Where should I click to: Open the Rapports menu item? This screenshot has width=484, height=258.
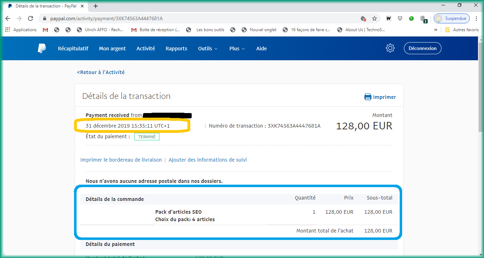pyautogui.click(x=176, y=49)
